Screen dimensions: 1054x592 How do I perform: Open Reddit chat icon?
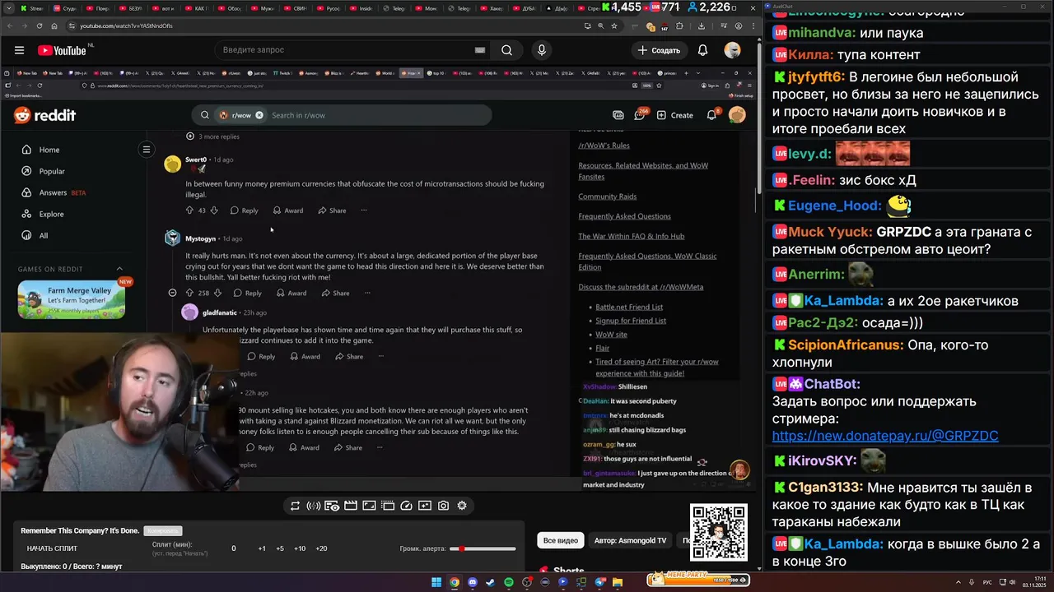pyautogui.click(x=639, y=115)
